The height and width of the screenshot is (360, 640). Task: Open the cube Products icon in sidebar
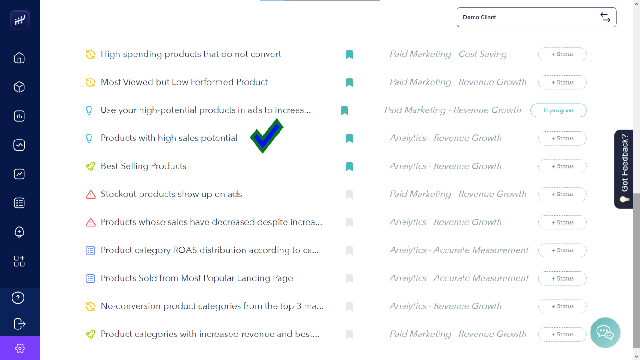point(19,87)
